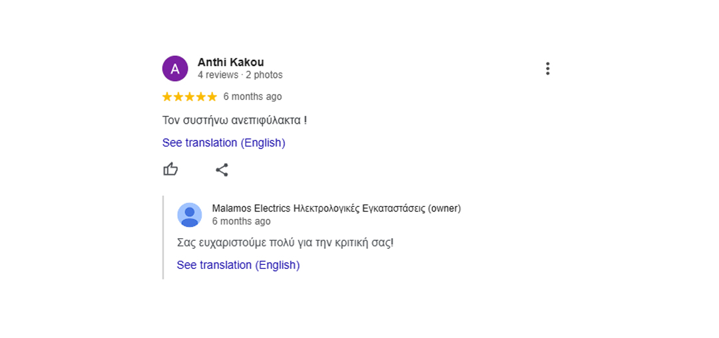Share Anthi Kakou's review
Image resolution: width=719 pixels, height=338 pixels.
[x=222, y=170]
